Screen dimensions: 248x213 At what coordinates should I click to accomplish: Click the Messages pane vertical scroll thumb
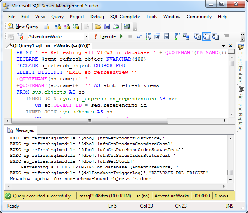[231, 172]
